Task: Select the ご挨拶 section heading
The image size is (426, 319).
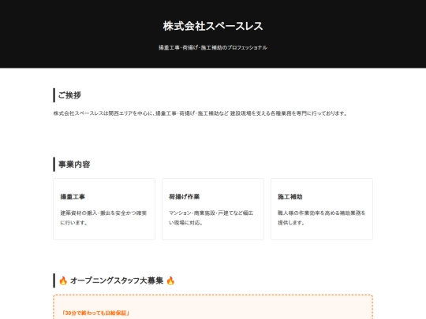Action: 69,95
